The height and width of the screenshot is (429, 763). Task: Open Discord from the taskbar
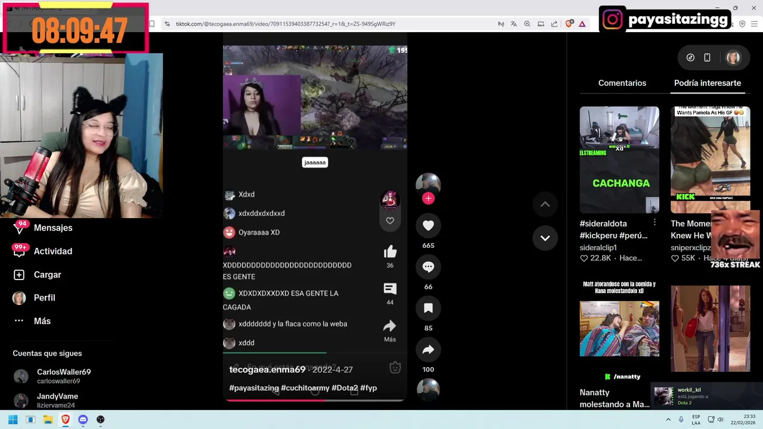(x=83, y=419)
